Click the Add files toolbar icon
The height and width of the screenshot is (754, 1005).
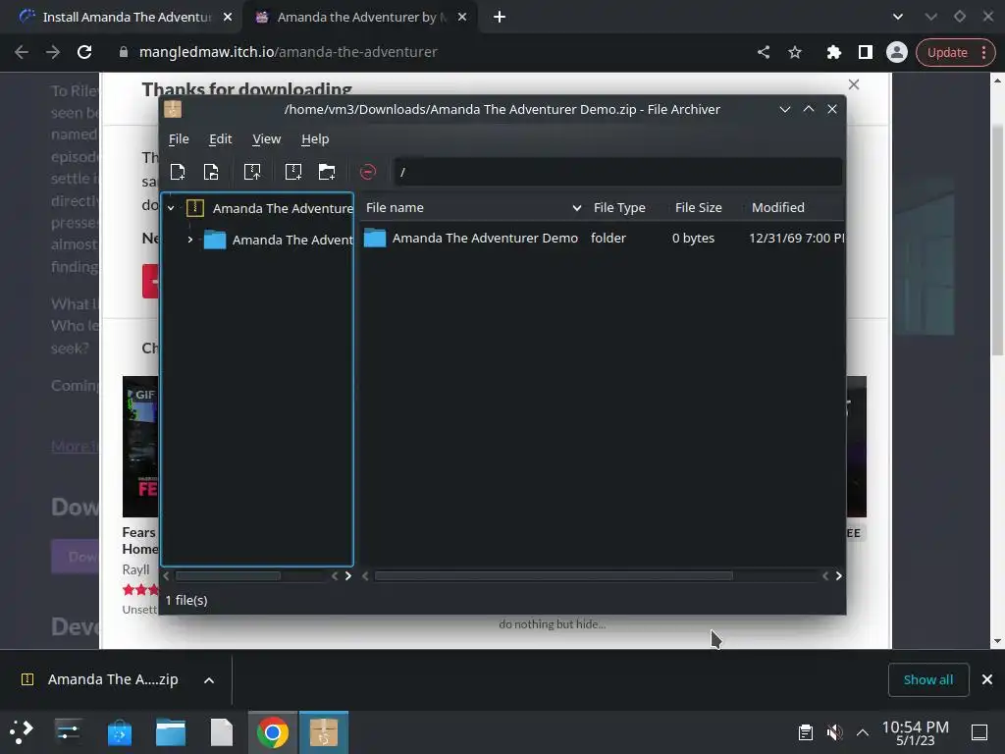point(293,172)
